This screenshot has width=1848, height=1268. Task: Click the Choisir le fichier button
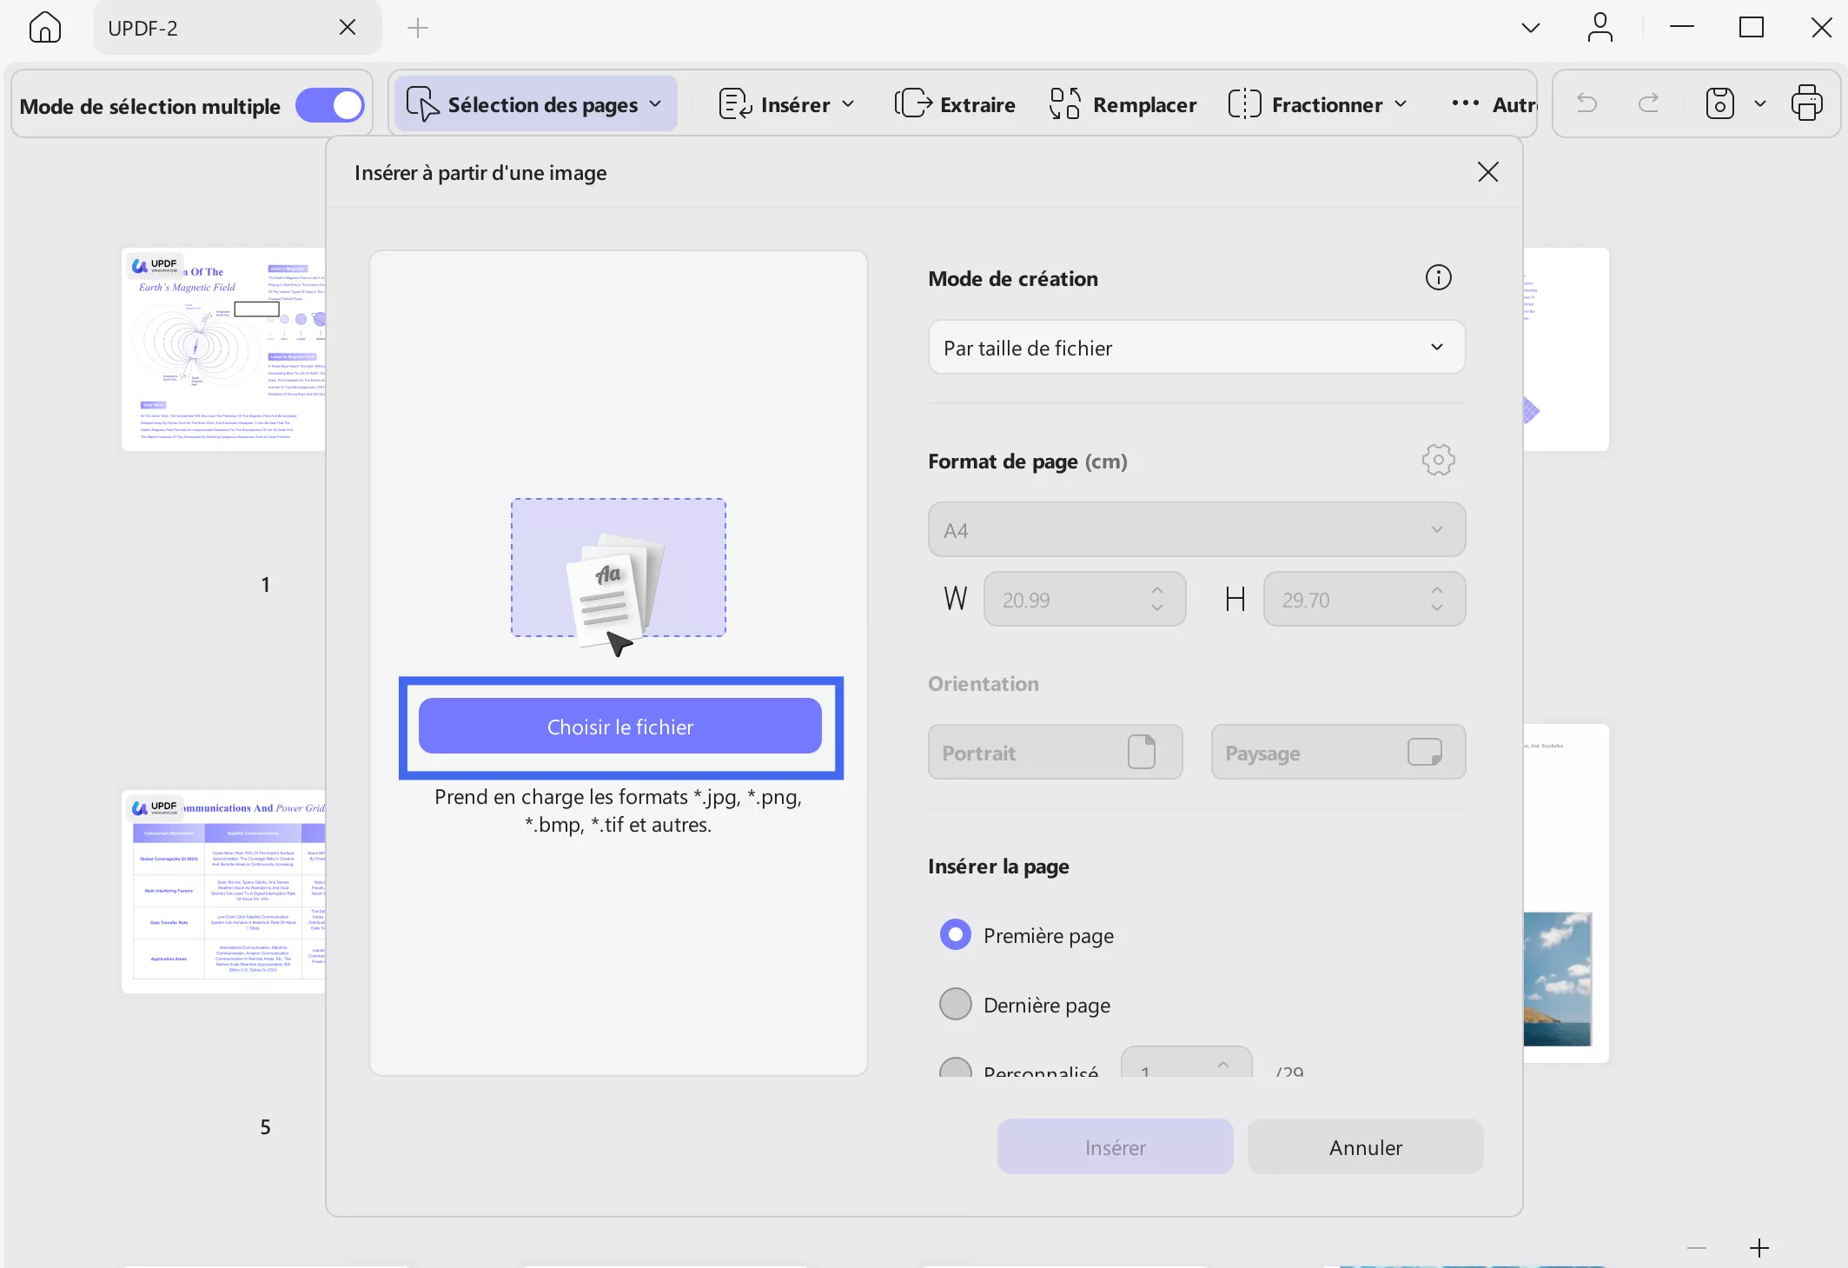click(x=619, y=727)
